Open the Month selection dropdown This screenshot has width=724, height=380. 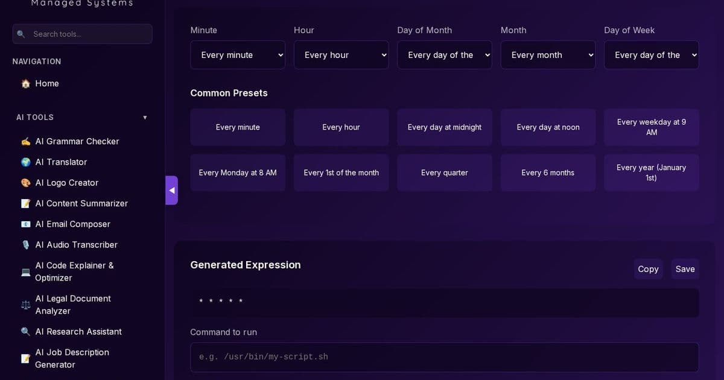tap(548, 54)
